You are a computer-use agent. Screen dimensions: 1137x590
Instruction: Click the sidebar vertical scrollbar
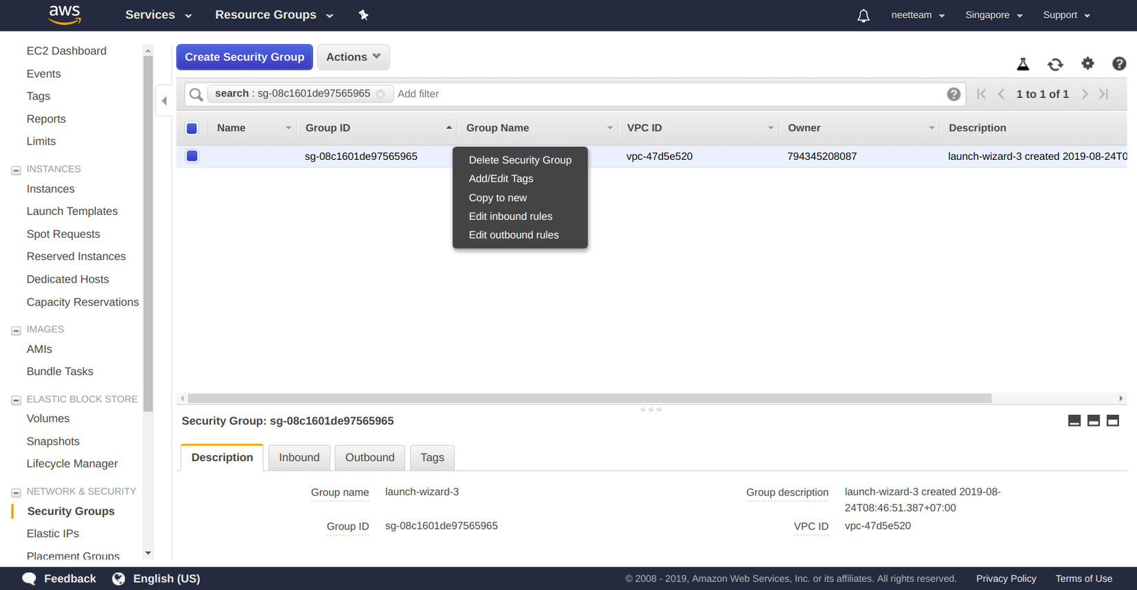[x=147, y=234]
